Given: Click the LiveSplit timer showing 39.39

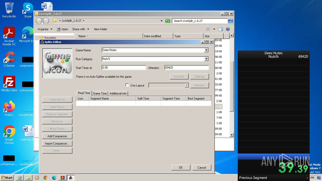Looking at the screenshot, I should (293, 168).
